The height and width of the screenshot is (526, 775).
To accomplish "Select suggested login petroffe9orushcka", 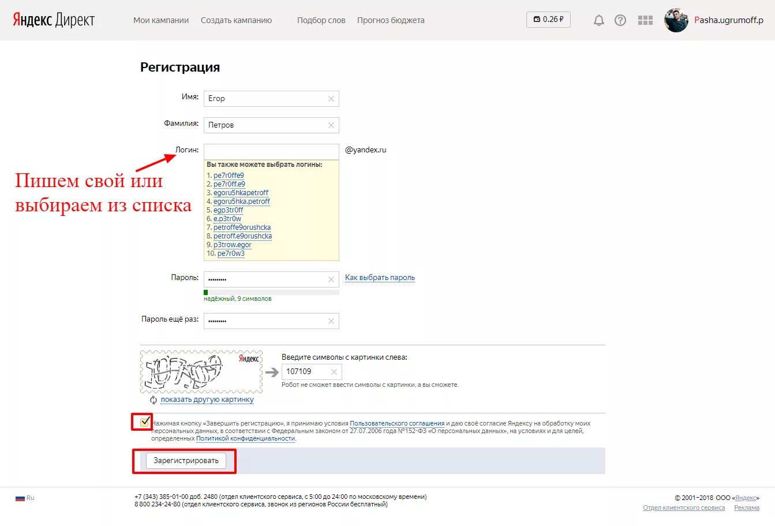I will pos(242,227).
